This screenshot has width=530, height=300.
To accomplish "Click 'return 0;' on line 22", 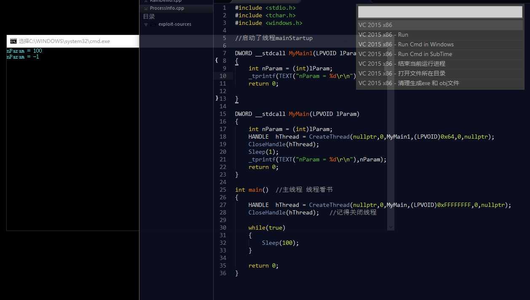I will click(x=264, y=167).
